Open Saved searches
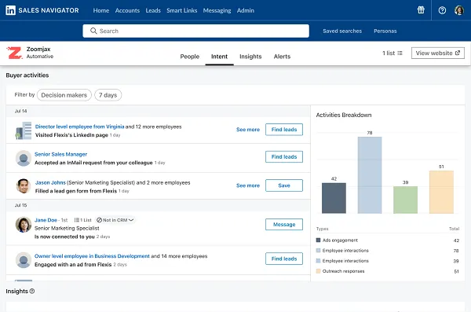This screenshot has width=471, height=312. click(x=342, y=31)
